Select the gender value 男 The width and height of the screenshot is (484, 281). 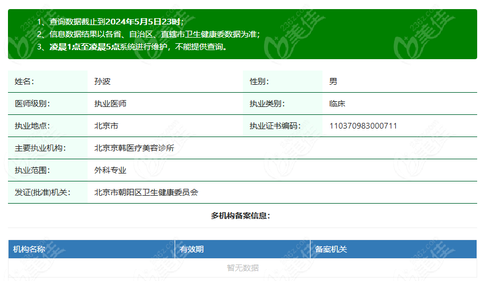333,81
